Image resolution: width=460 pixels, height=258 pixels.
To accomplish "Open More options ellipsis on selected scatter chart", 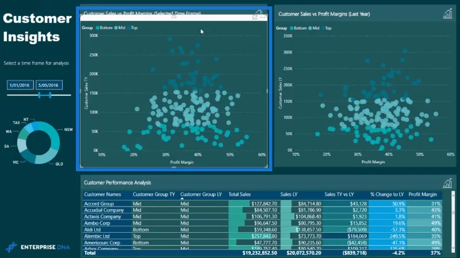I will coord(263,18).
